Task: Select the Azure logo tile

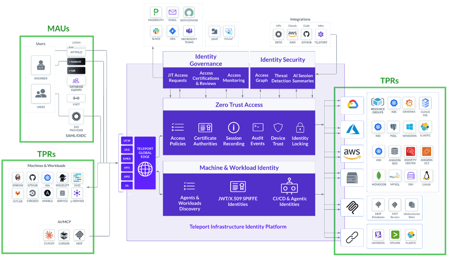Action: tap(352, 129)
